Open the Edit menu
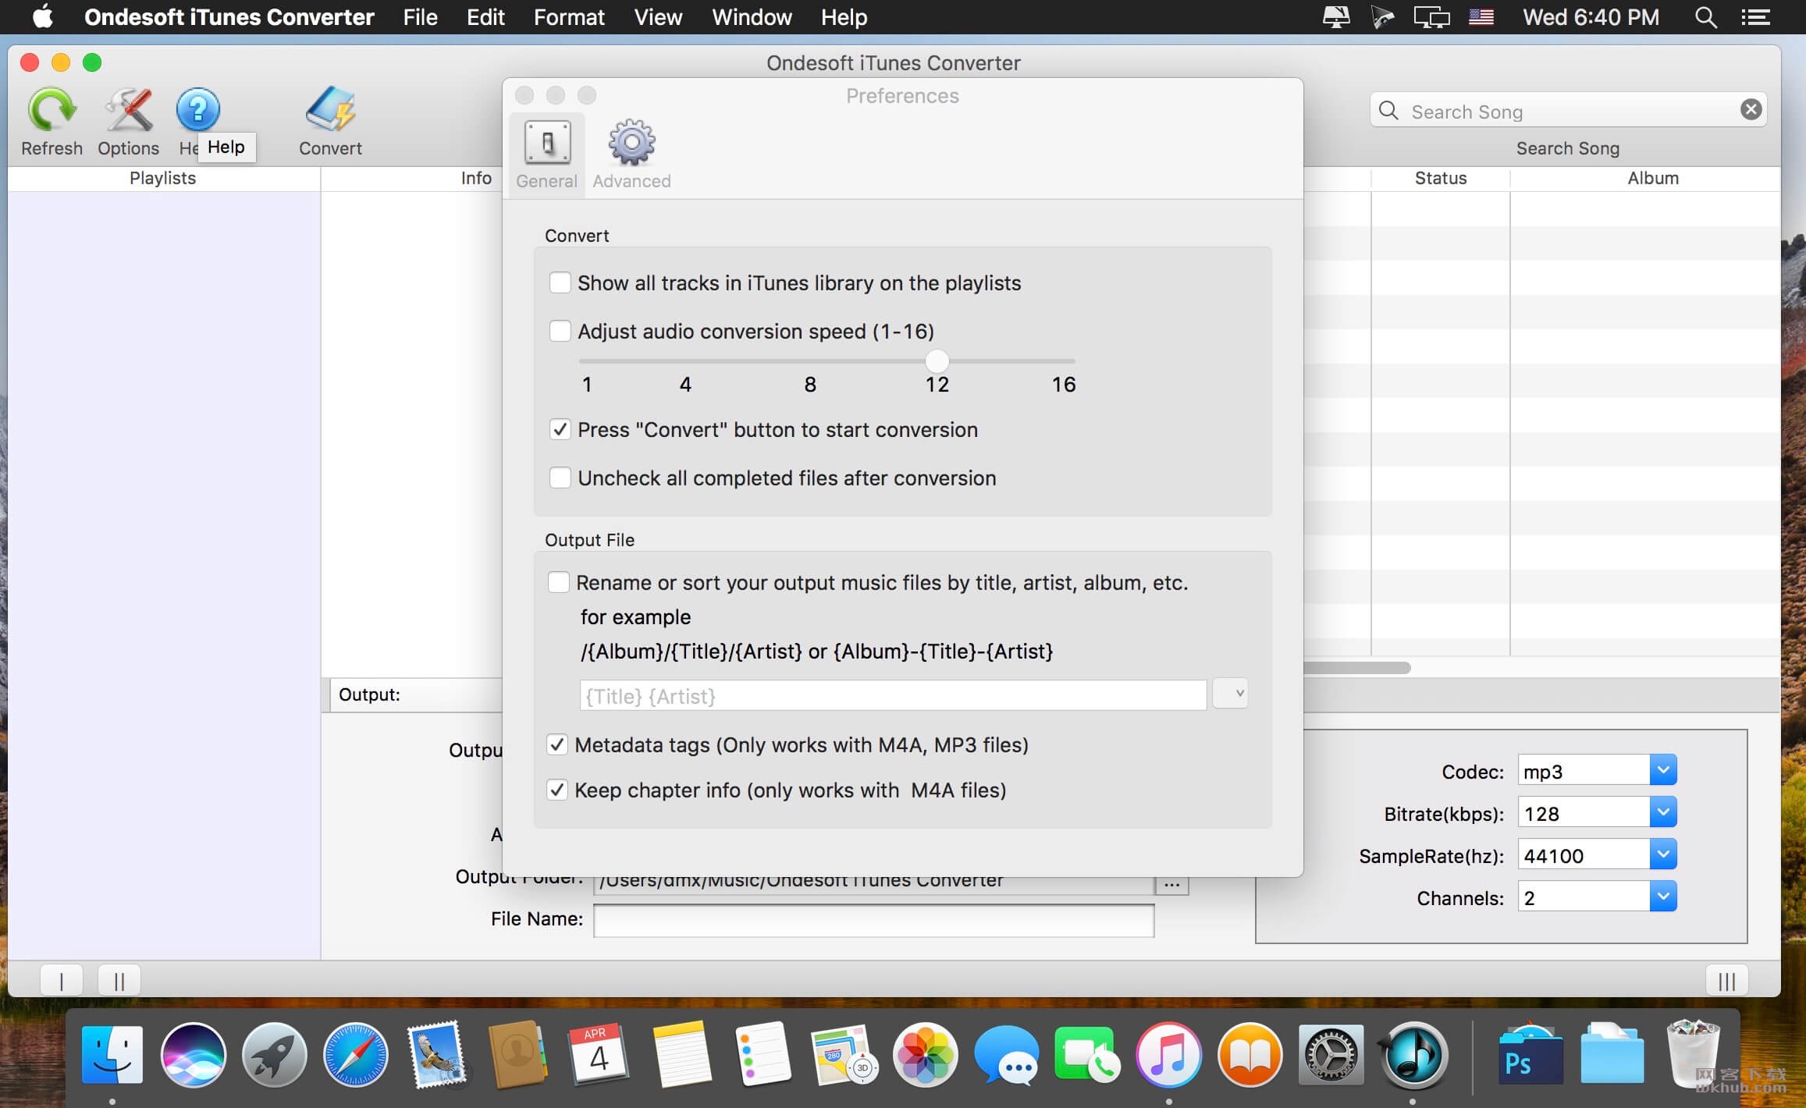 (485, 17)
